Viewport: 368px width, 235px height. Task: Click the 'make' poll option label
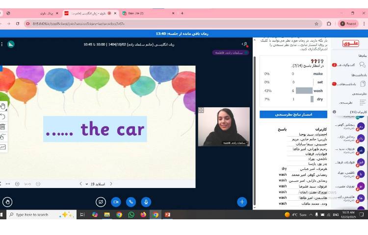click(318, 74)
